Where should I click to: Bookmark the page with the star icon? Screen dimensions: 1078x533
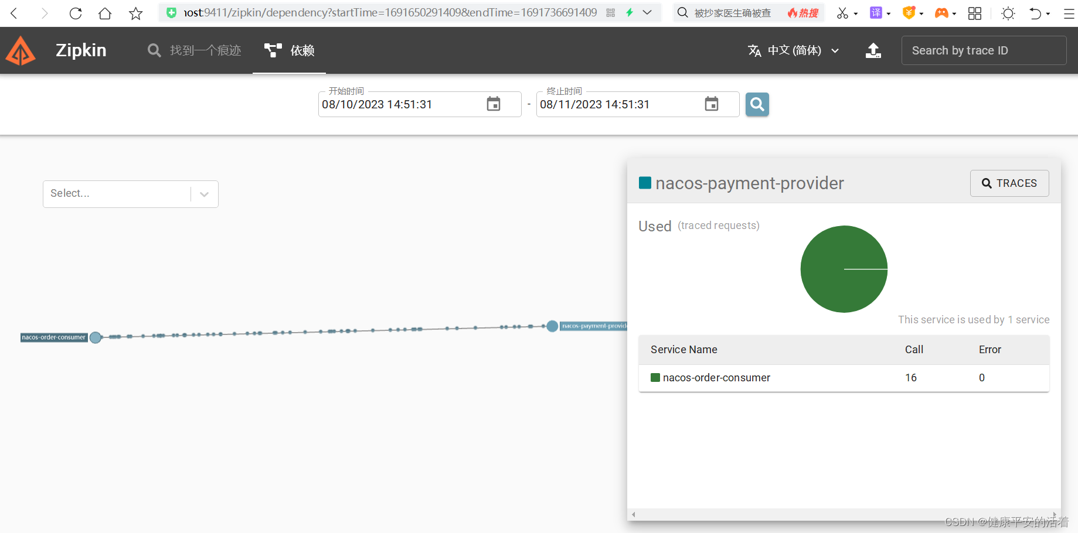click(135, 13)
